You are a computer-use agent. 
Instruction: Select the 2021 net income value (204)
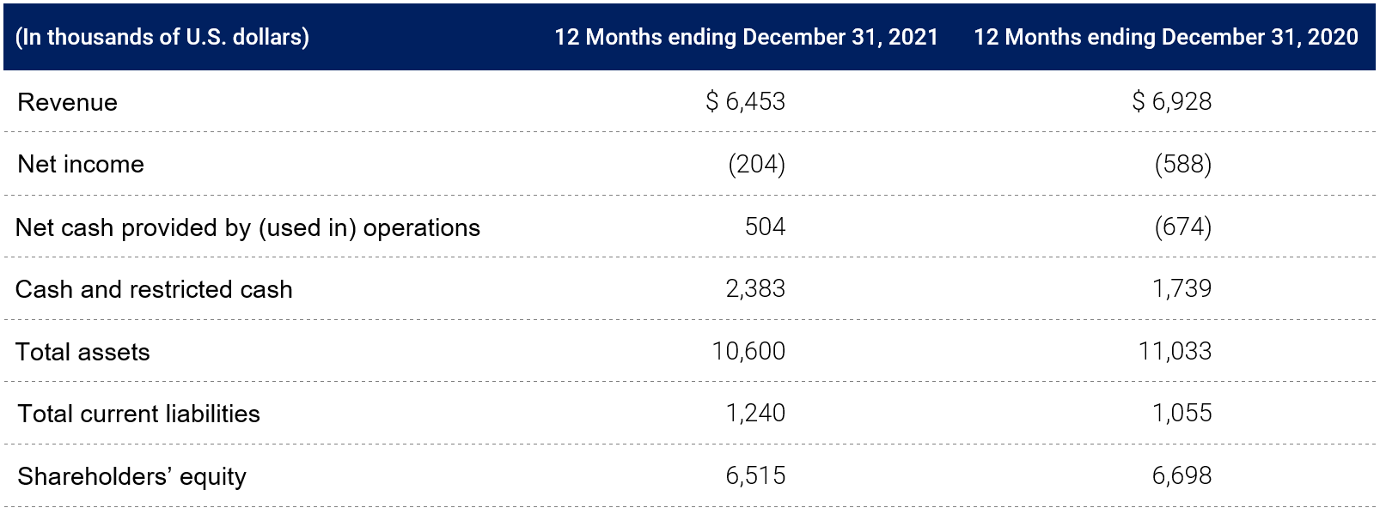756,164
